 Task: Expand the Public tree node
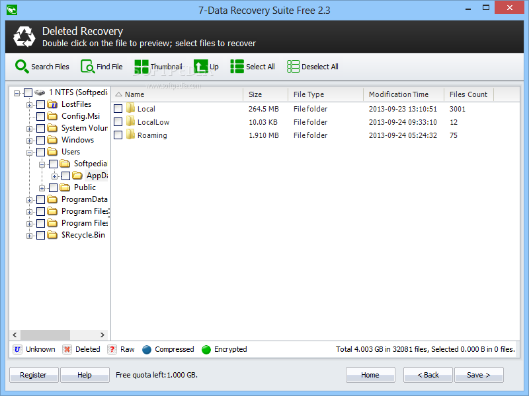[42, 188]
